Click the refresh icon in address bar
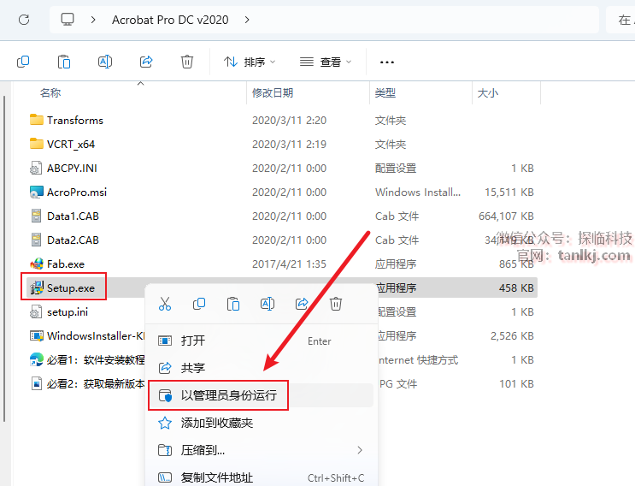This screenshot has width=635, height=486. tap(24, 20)
